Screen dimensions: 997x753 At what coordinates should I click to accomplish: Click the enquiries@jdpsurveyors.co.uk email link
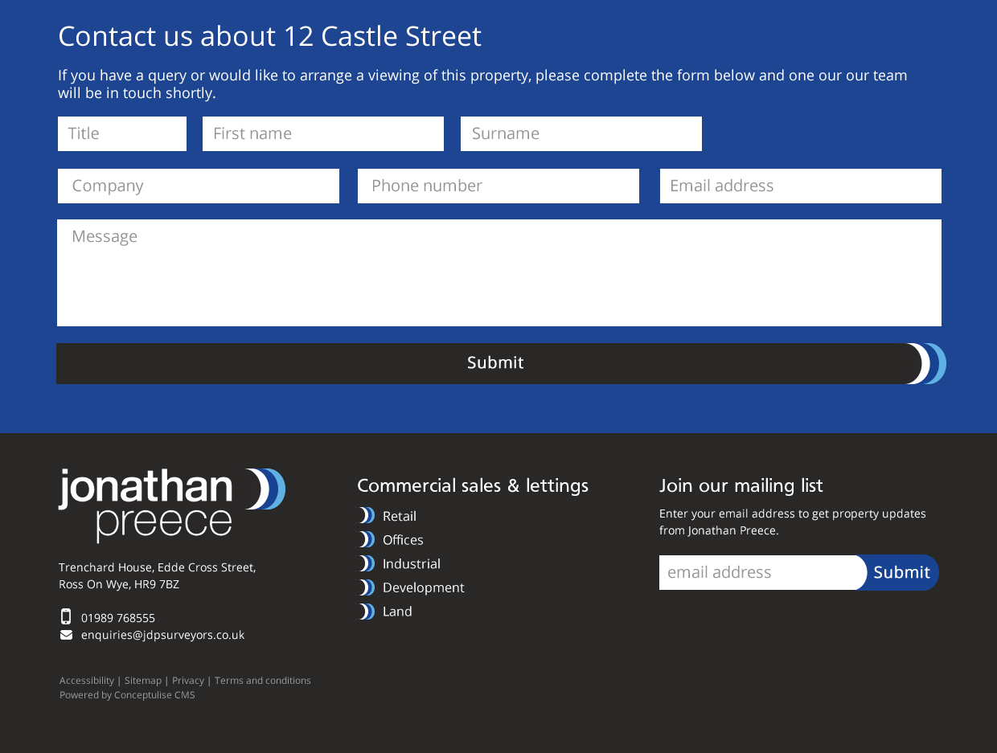click(162, 635)
